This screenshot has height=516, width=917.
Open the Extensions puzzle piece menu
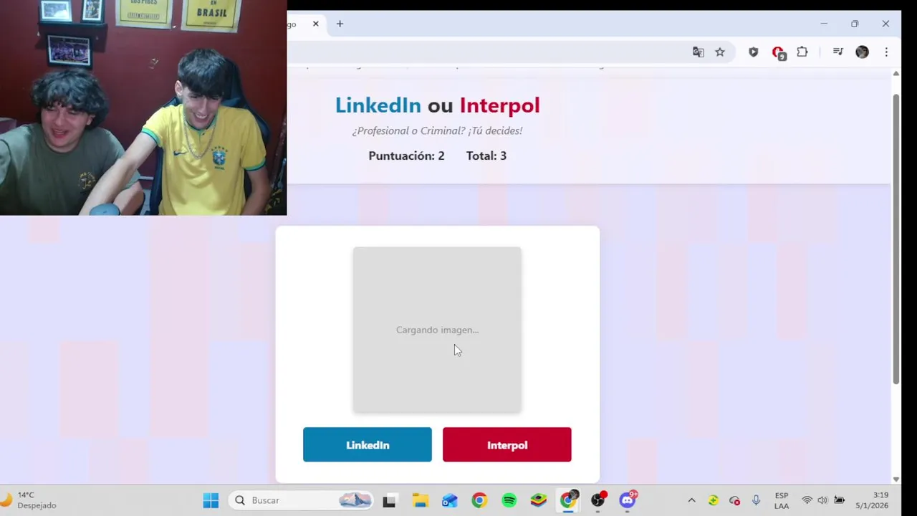click(802, 52)
